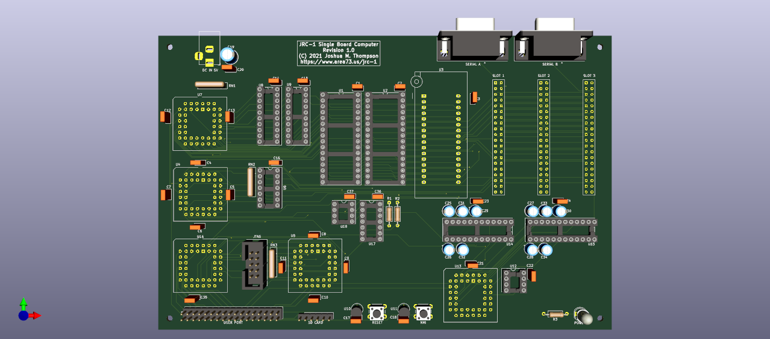Viewport: 770px width, 339px height.
Task: Click the USER PORT pin header
Action: tap(232, 314)
